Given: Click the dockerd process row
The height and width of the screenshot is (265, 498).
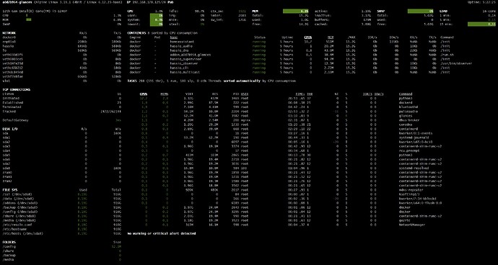Looking at the screenshot, I should 291,103.
